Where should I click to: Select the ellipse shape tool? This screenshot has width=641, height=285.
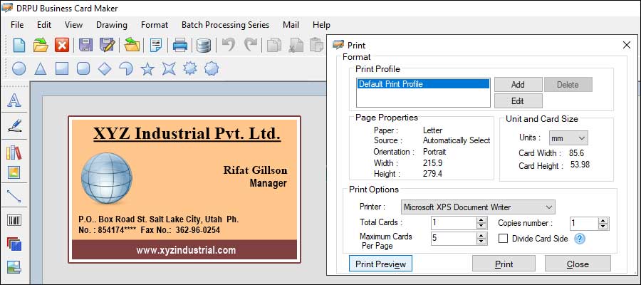click(x=20, y=68)
